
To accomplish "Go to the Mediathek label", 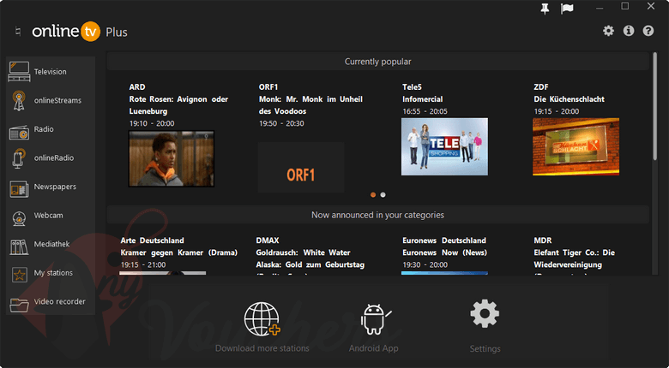I will tap(51, 244).
